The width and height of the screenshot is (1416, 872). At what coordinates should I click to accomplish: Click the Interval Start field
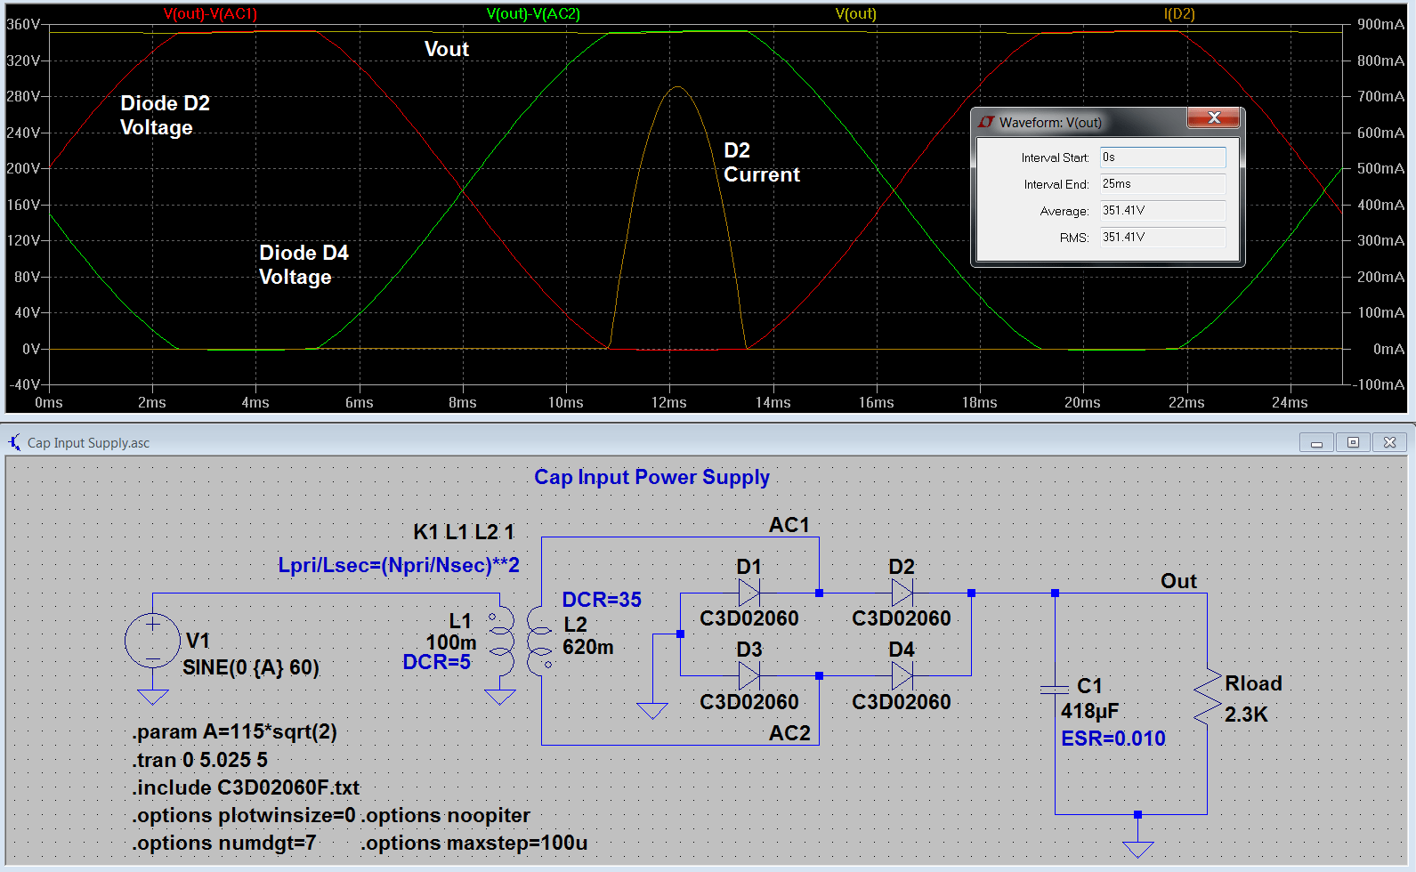coord(1162,157)
